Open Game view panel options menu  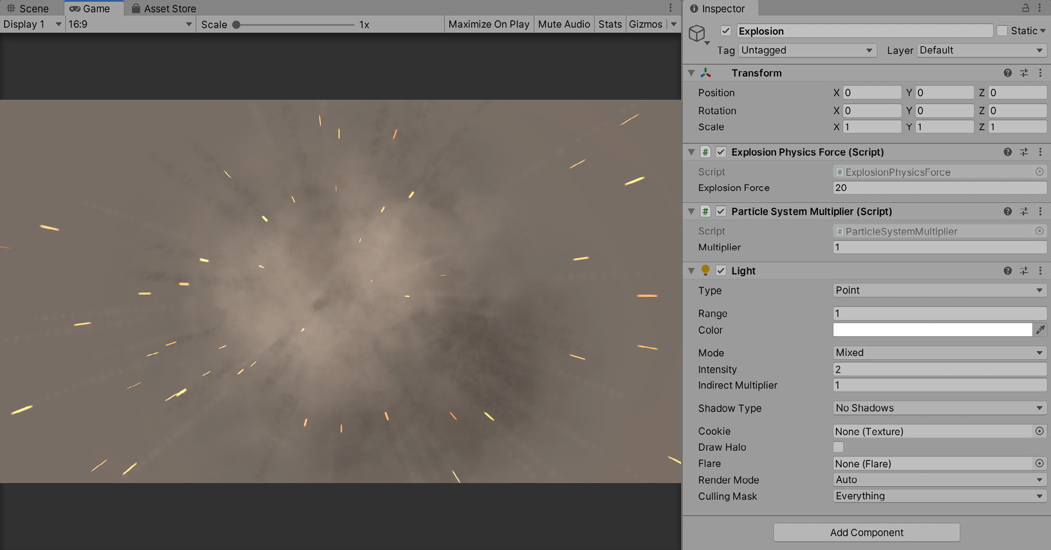point(671,8)
